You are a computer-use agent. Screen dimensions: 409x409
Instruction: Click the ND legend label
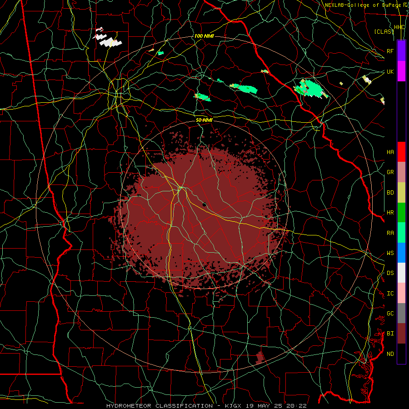click(x=390, y=354)
